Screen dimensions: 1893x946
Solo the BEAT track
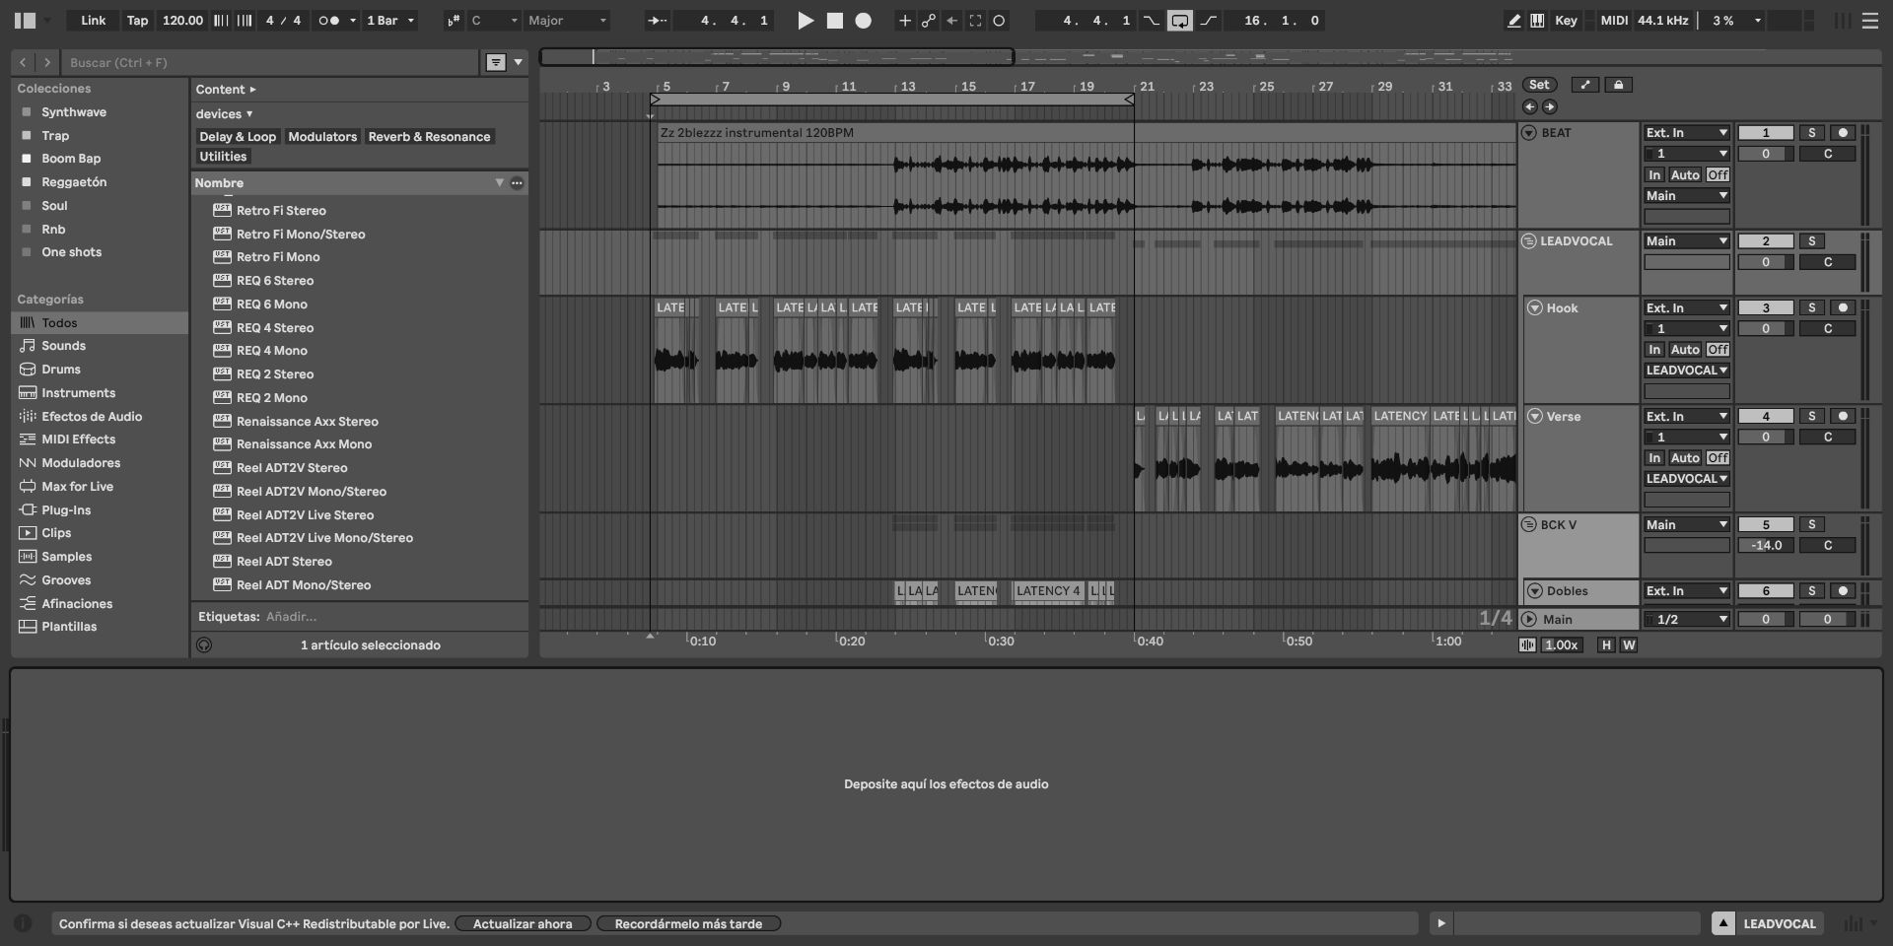tap(1811, 133)
